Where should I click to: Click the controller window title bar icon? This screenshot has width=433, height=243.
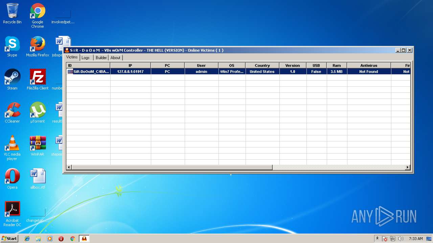67,50
